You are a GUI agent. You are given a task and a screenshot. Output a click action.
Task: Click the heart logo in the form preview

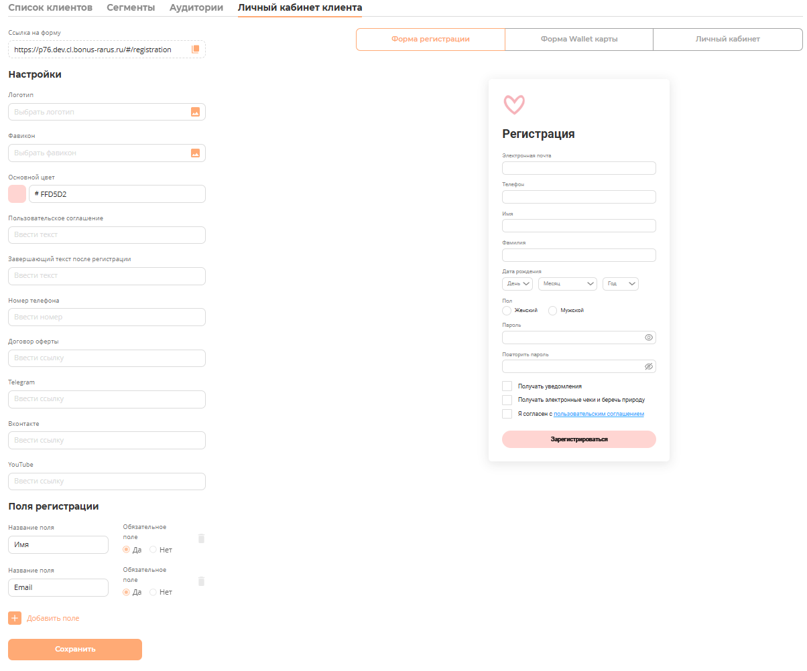coord(514,104)
